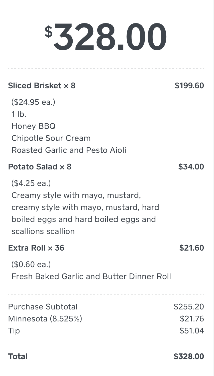Image resolution: width=214 pixels, height=376 pixels.
Task: Select Roasted Garlic and Pesto Aioli
Action: (x=69, y=150)
